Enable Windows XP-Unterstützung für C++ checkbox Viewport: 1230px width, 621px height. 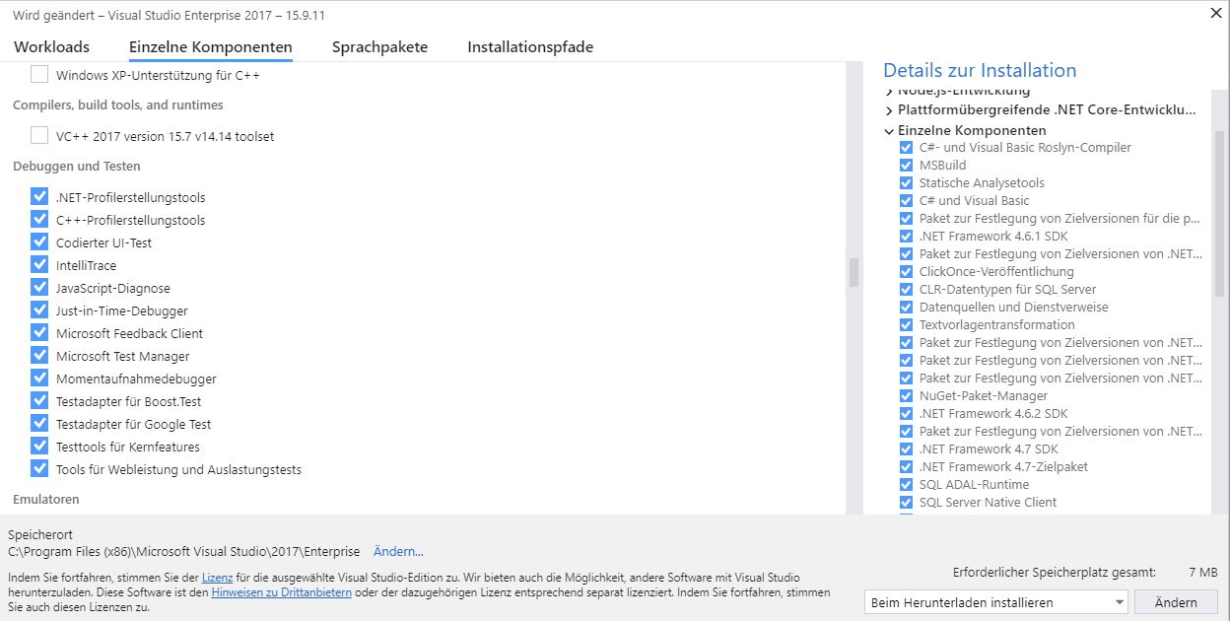coord(39,74)
